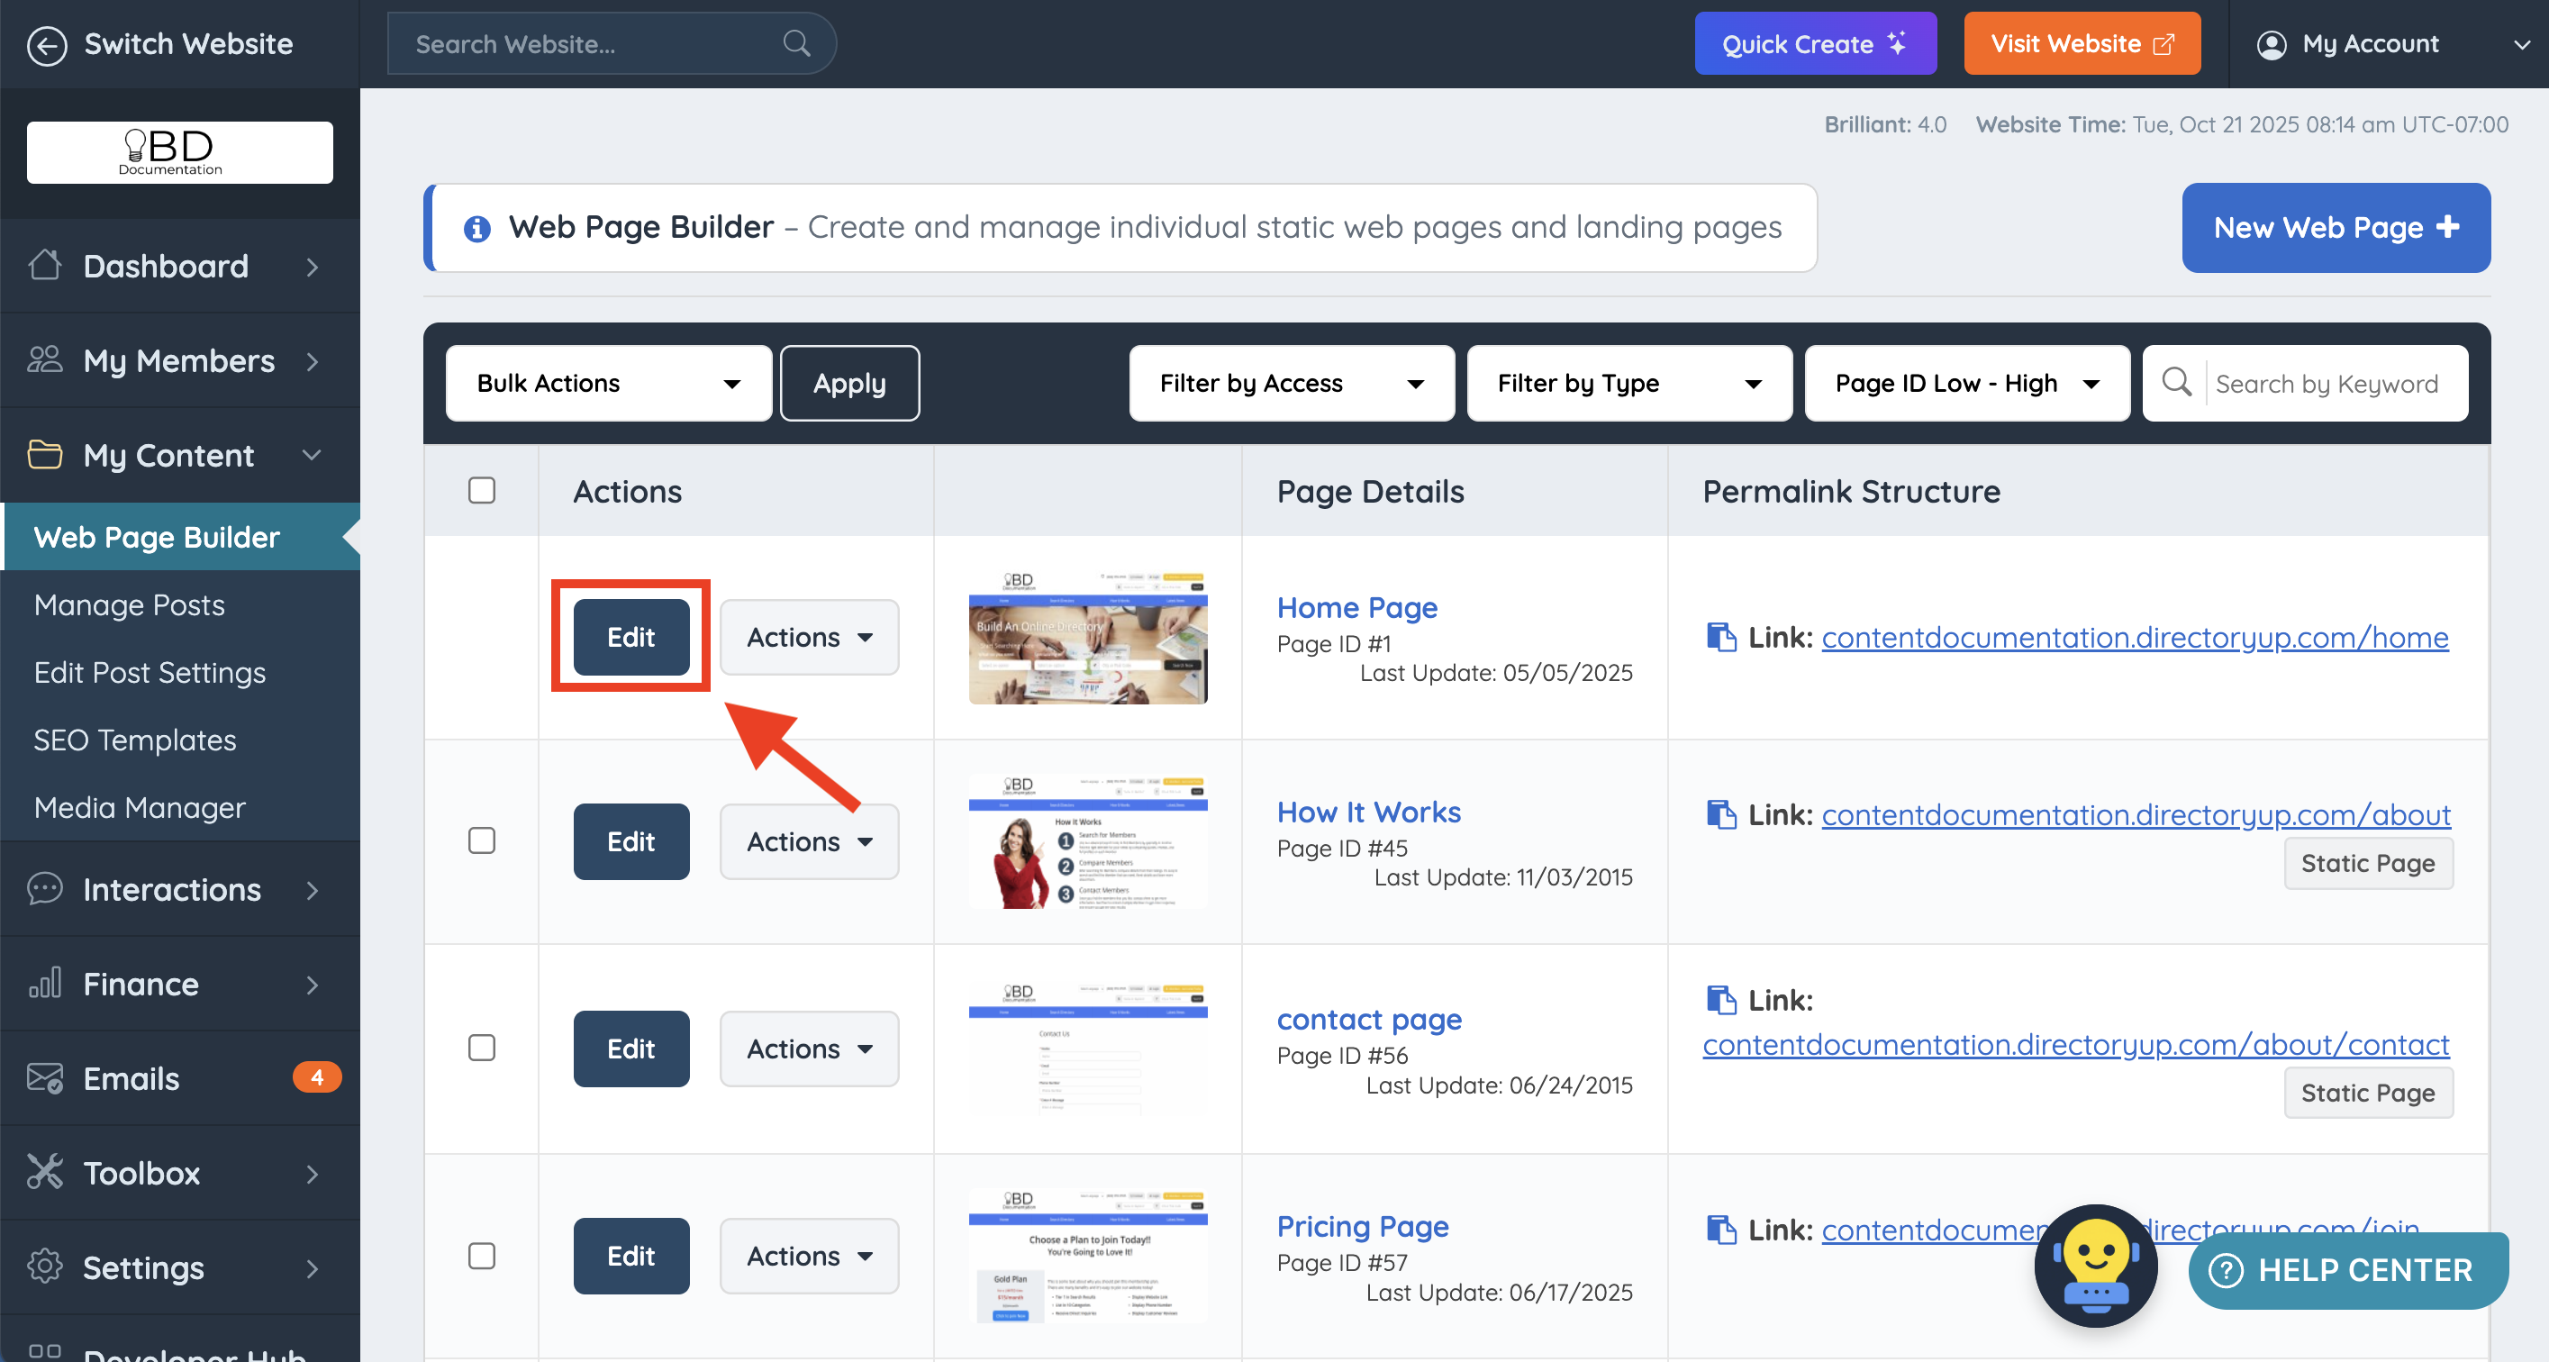
Task: Click the Toolbox wrench icon in sidebar
Action: coord(44,1172)
